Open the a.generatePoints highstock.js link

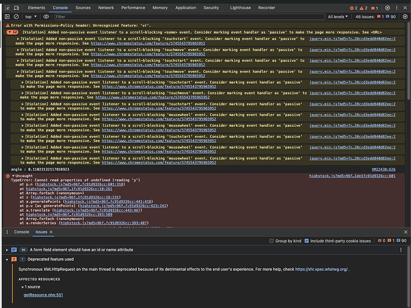pyautogui.click(x=108, y=201)
